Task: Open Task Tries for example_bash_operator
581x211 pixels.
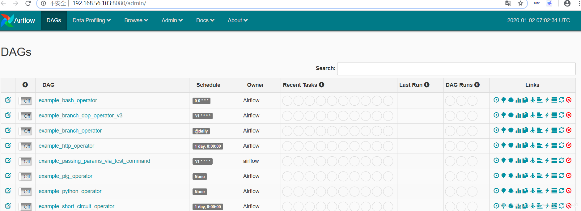Action: point(525,100)
